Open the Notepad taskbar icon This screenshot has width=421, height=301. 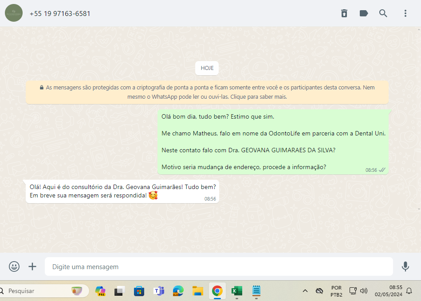click(256, 291)
